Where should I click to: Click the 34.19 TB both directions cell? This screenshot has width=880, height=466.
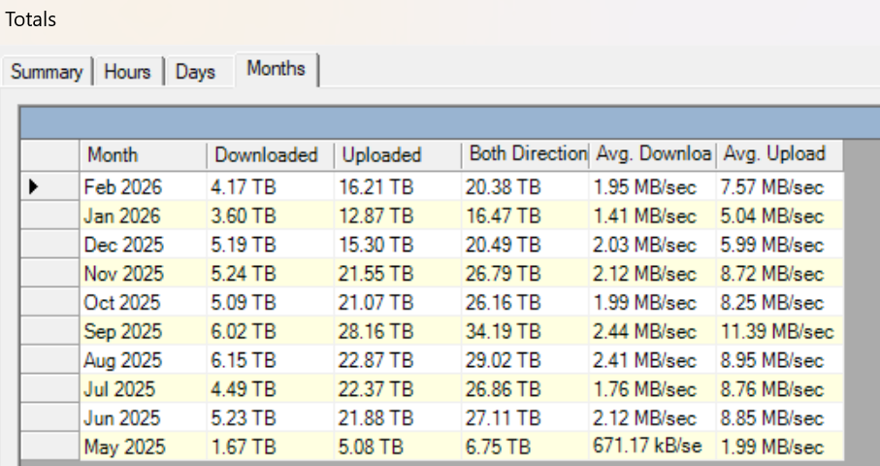click(525, 331)
